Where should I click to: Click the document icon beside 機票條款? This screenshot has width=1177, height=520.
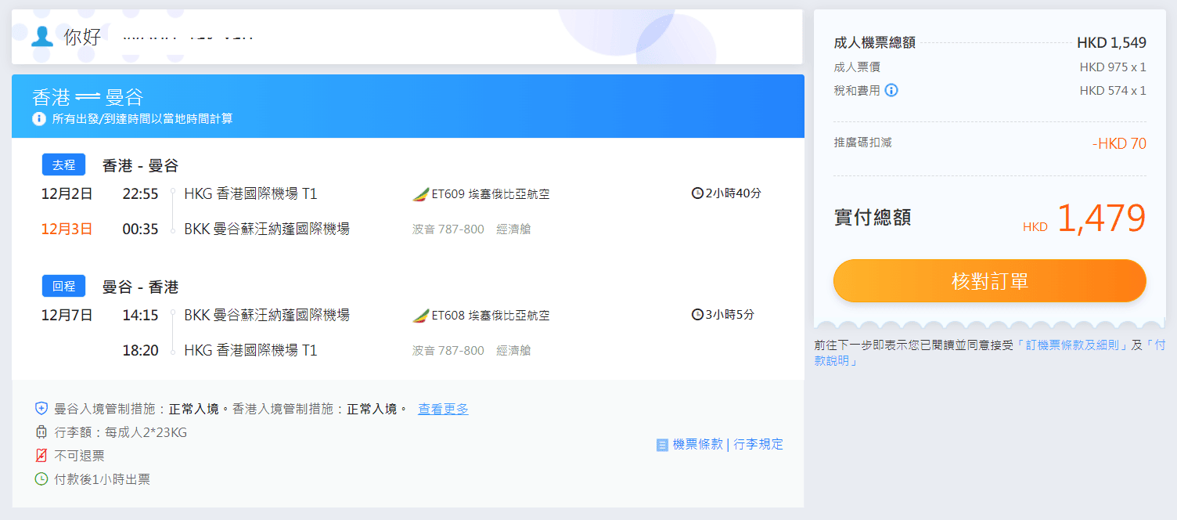coord(662,445)
